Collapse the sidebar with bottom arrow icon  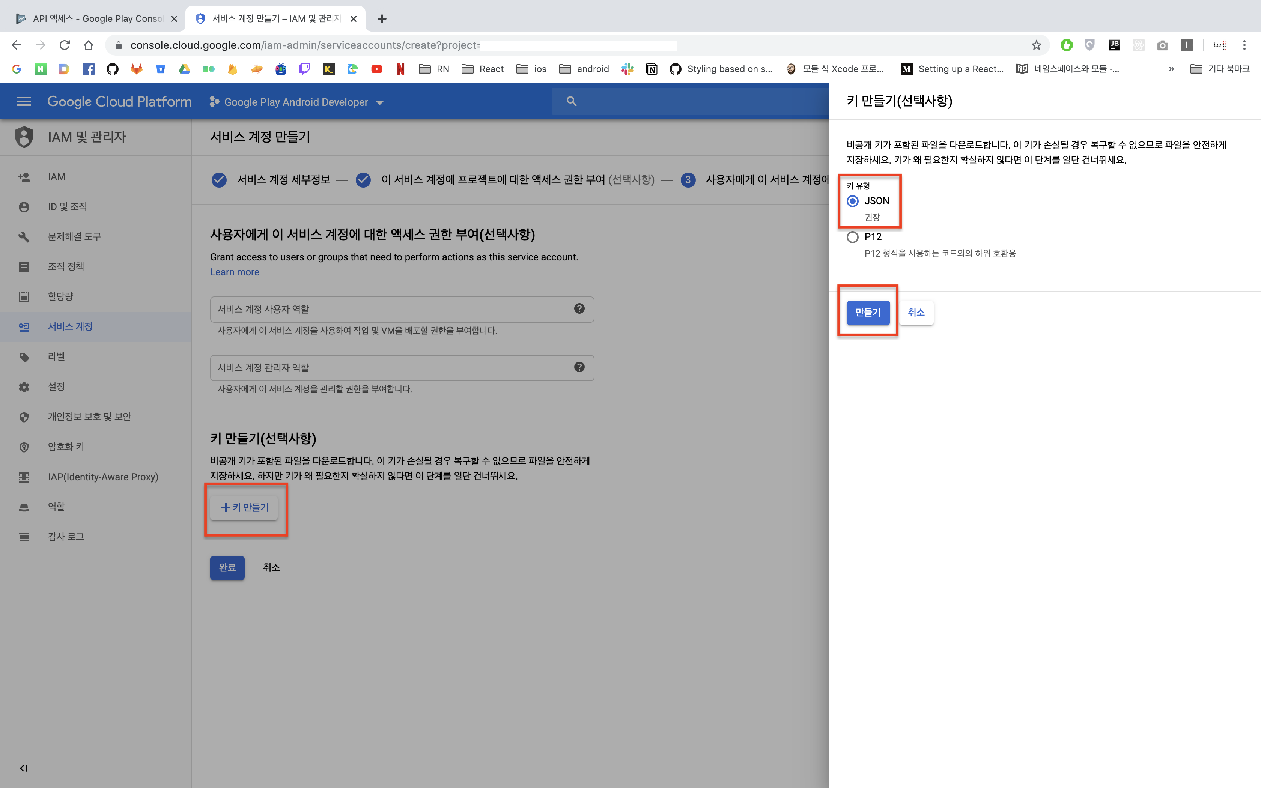pos(23,768)
